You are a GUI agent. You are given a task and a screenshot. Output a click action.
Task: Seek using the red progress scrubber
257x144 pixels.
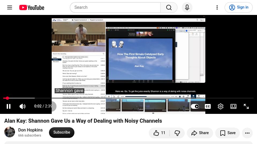tap(7, 98)
